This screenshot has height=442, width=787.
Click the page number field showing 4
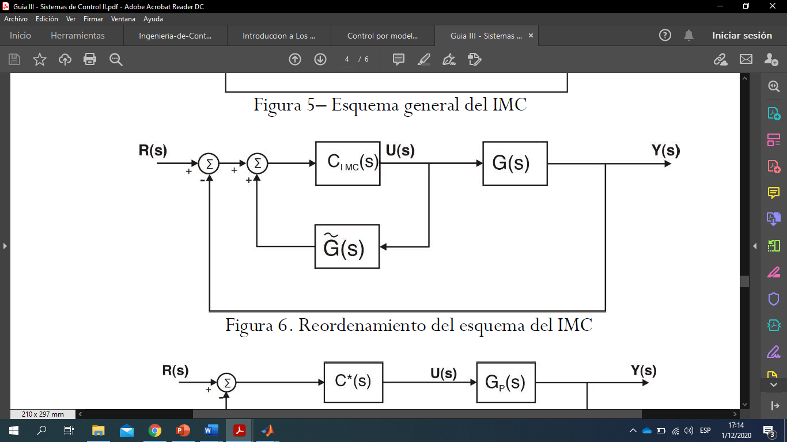coord(347,59)
